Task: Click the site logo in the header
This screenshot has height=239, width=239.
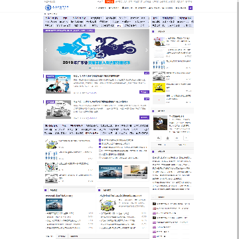Action: [57, 8]
